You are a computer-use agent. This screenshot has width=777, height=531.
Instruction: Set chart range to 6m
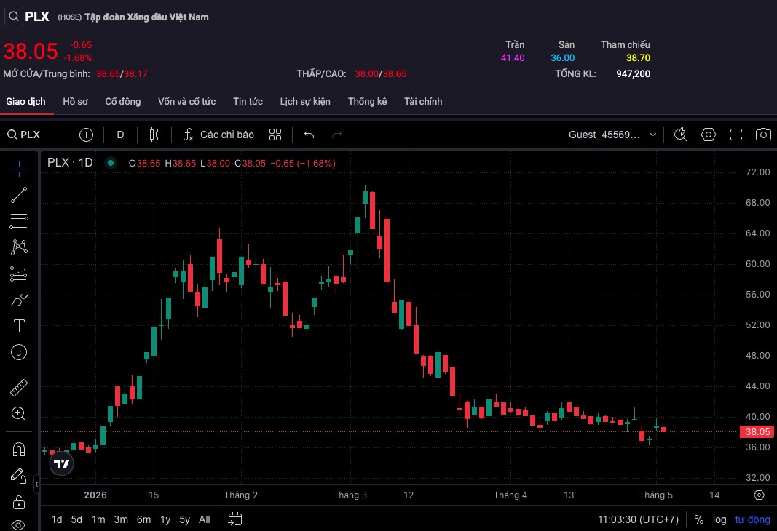(143, 519)
